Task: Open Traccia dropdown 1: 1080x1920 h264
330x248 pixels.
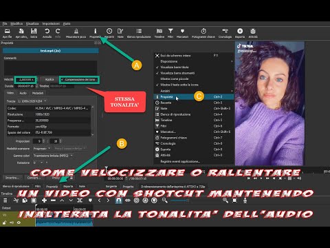Action: pyautogui.click(x=32, y=101)
